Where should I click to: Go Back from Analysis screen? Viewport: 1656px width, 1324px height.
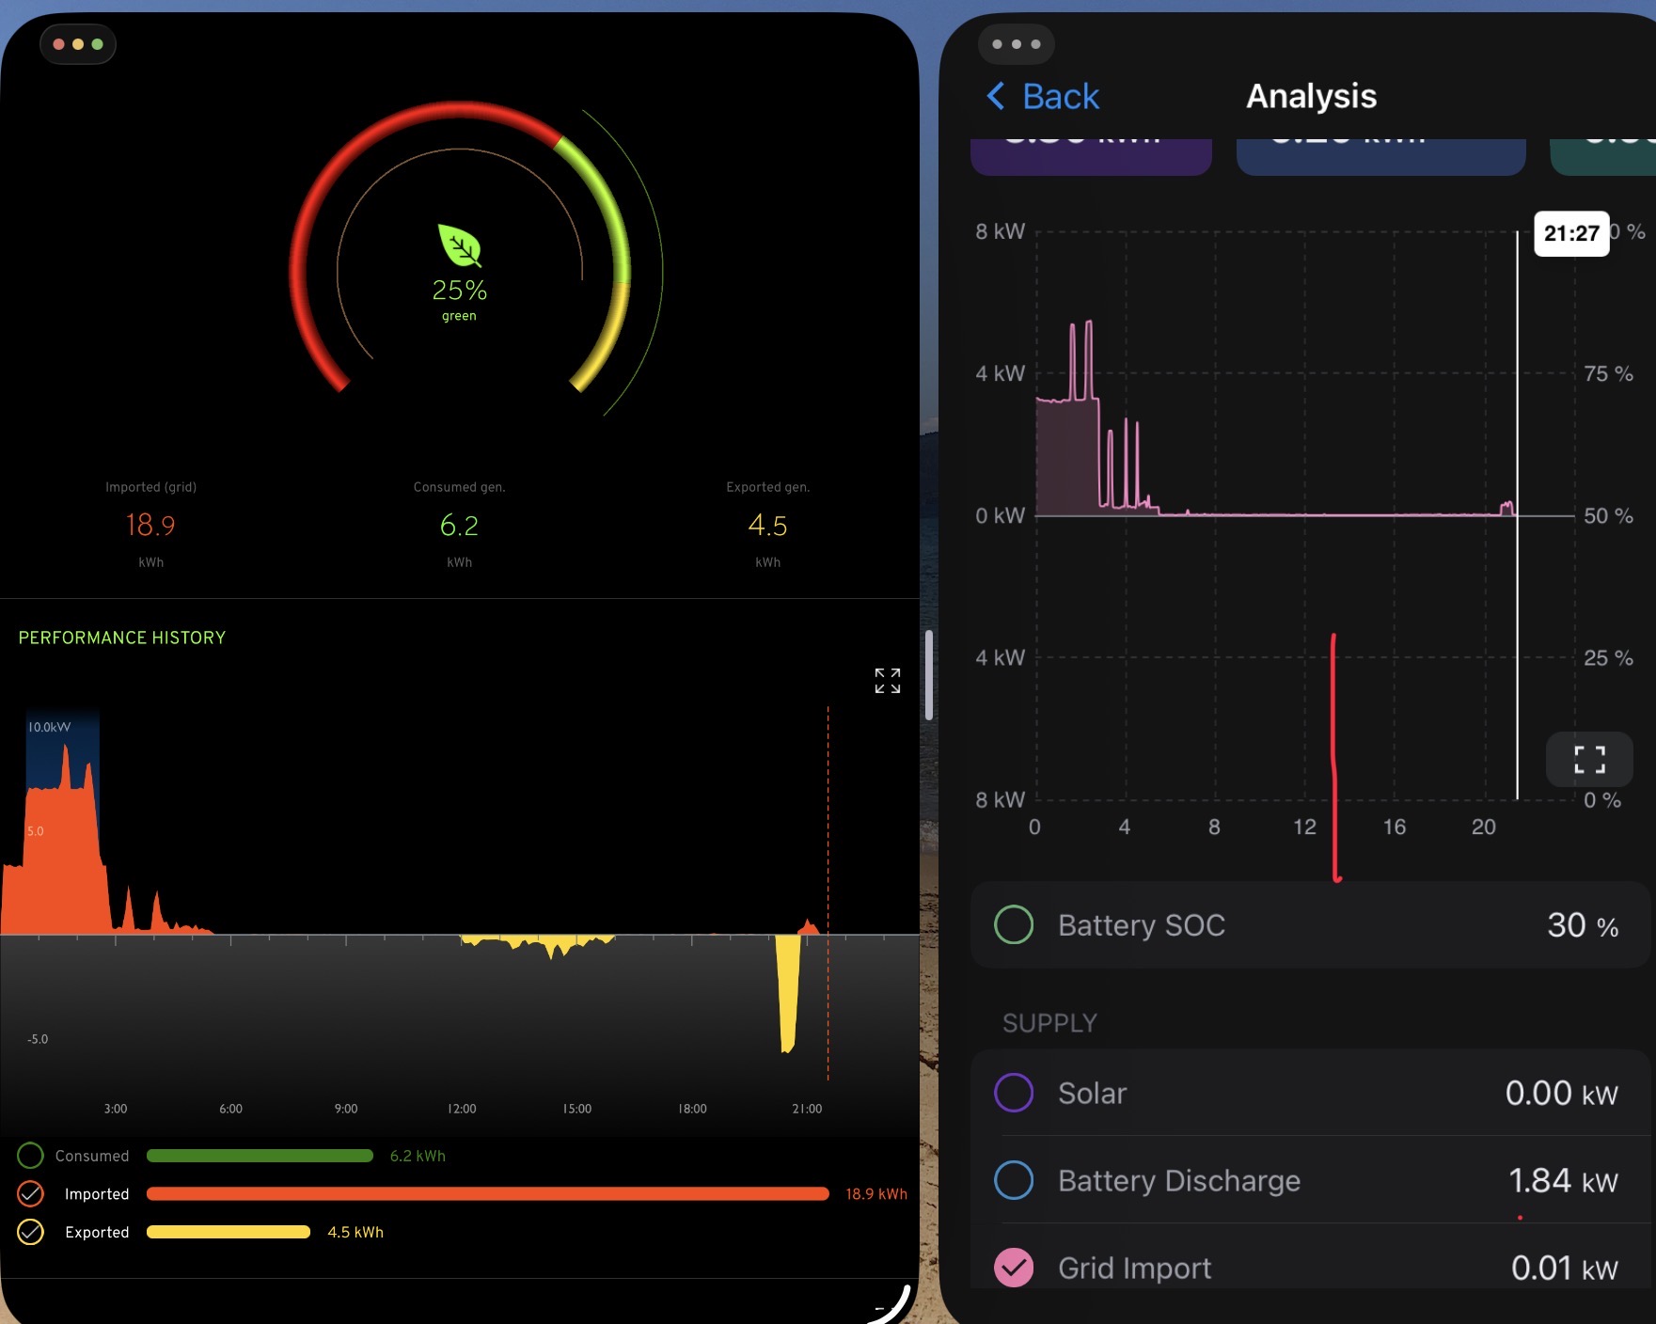pyautogui.click(x=1060, y=96)
